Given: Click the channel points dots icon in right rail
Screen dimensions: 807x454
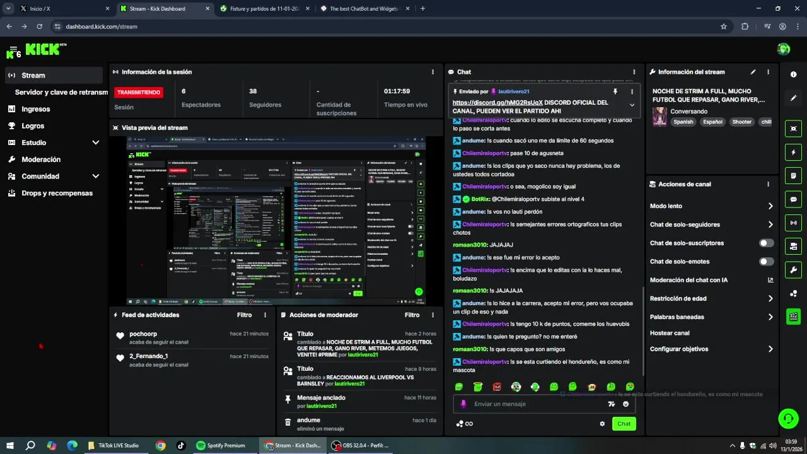Looking at the screenshot, I should pyautogui.click(x=793, y=293).
